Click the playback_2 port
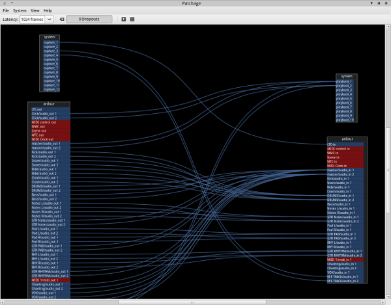Viewport: 391px width, 305px height. click(344, 86)
